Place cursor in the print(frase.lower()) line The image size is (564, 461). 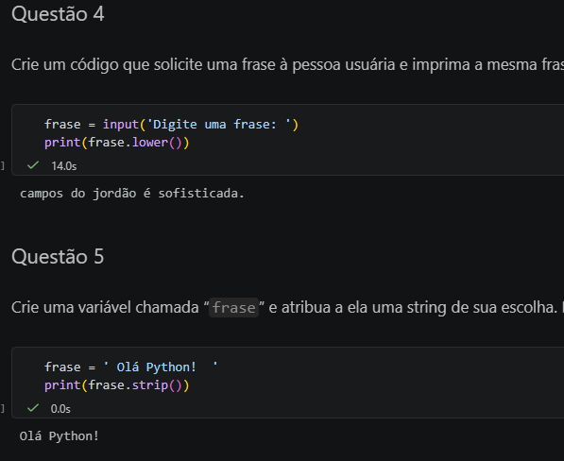coord(117,143)
